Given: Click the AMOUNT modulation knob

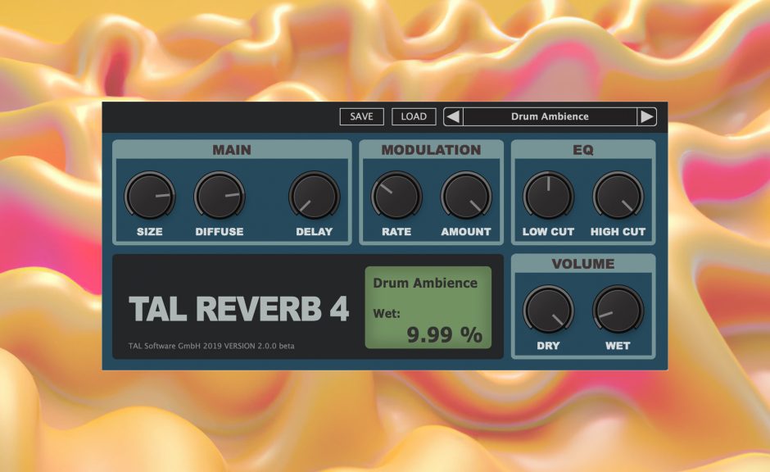Looking at the screenshot, I should point(467,197).
